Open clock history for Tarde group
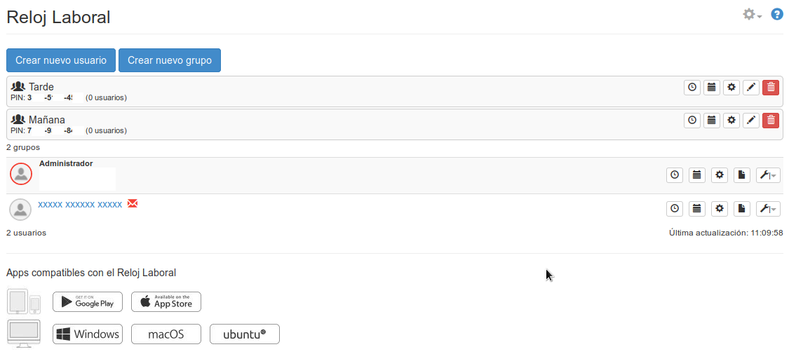This screenshot has width=789, height=354. (692, 87)
